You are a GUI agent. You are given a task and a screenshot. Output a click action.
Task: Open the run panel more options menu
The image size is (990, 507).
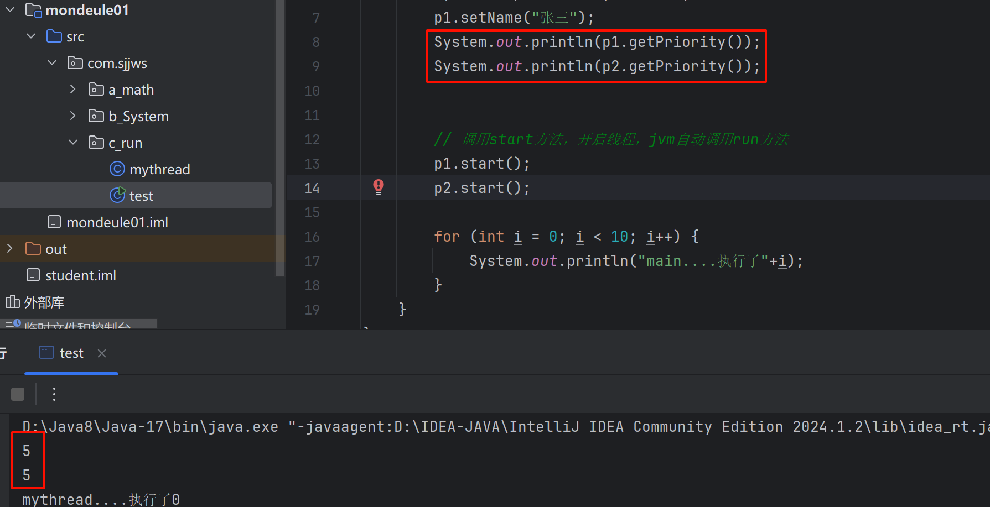pyautogui.click(x=54, y=394)
